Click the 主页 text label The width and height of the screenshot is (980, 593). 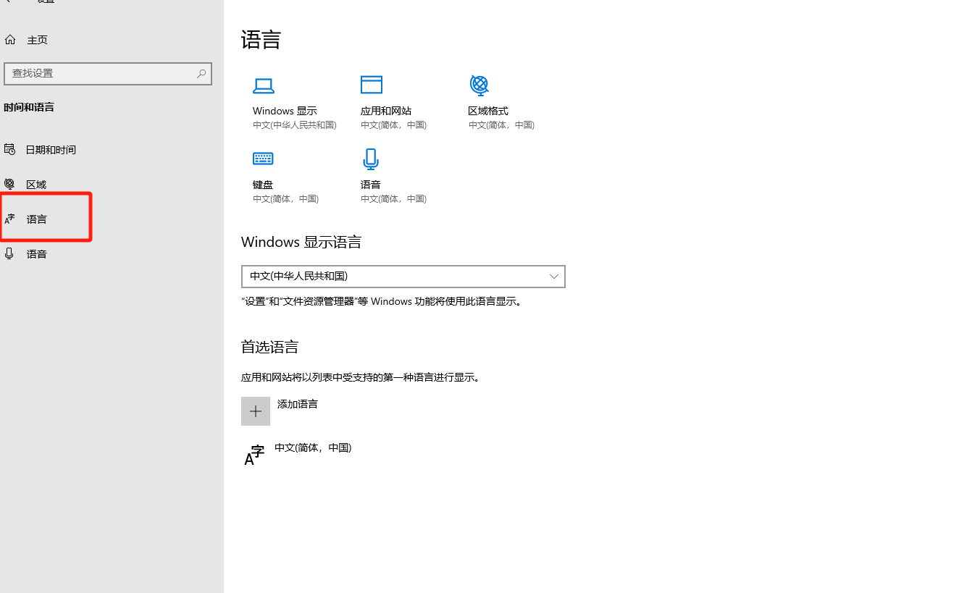38,40
